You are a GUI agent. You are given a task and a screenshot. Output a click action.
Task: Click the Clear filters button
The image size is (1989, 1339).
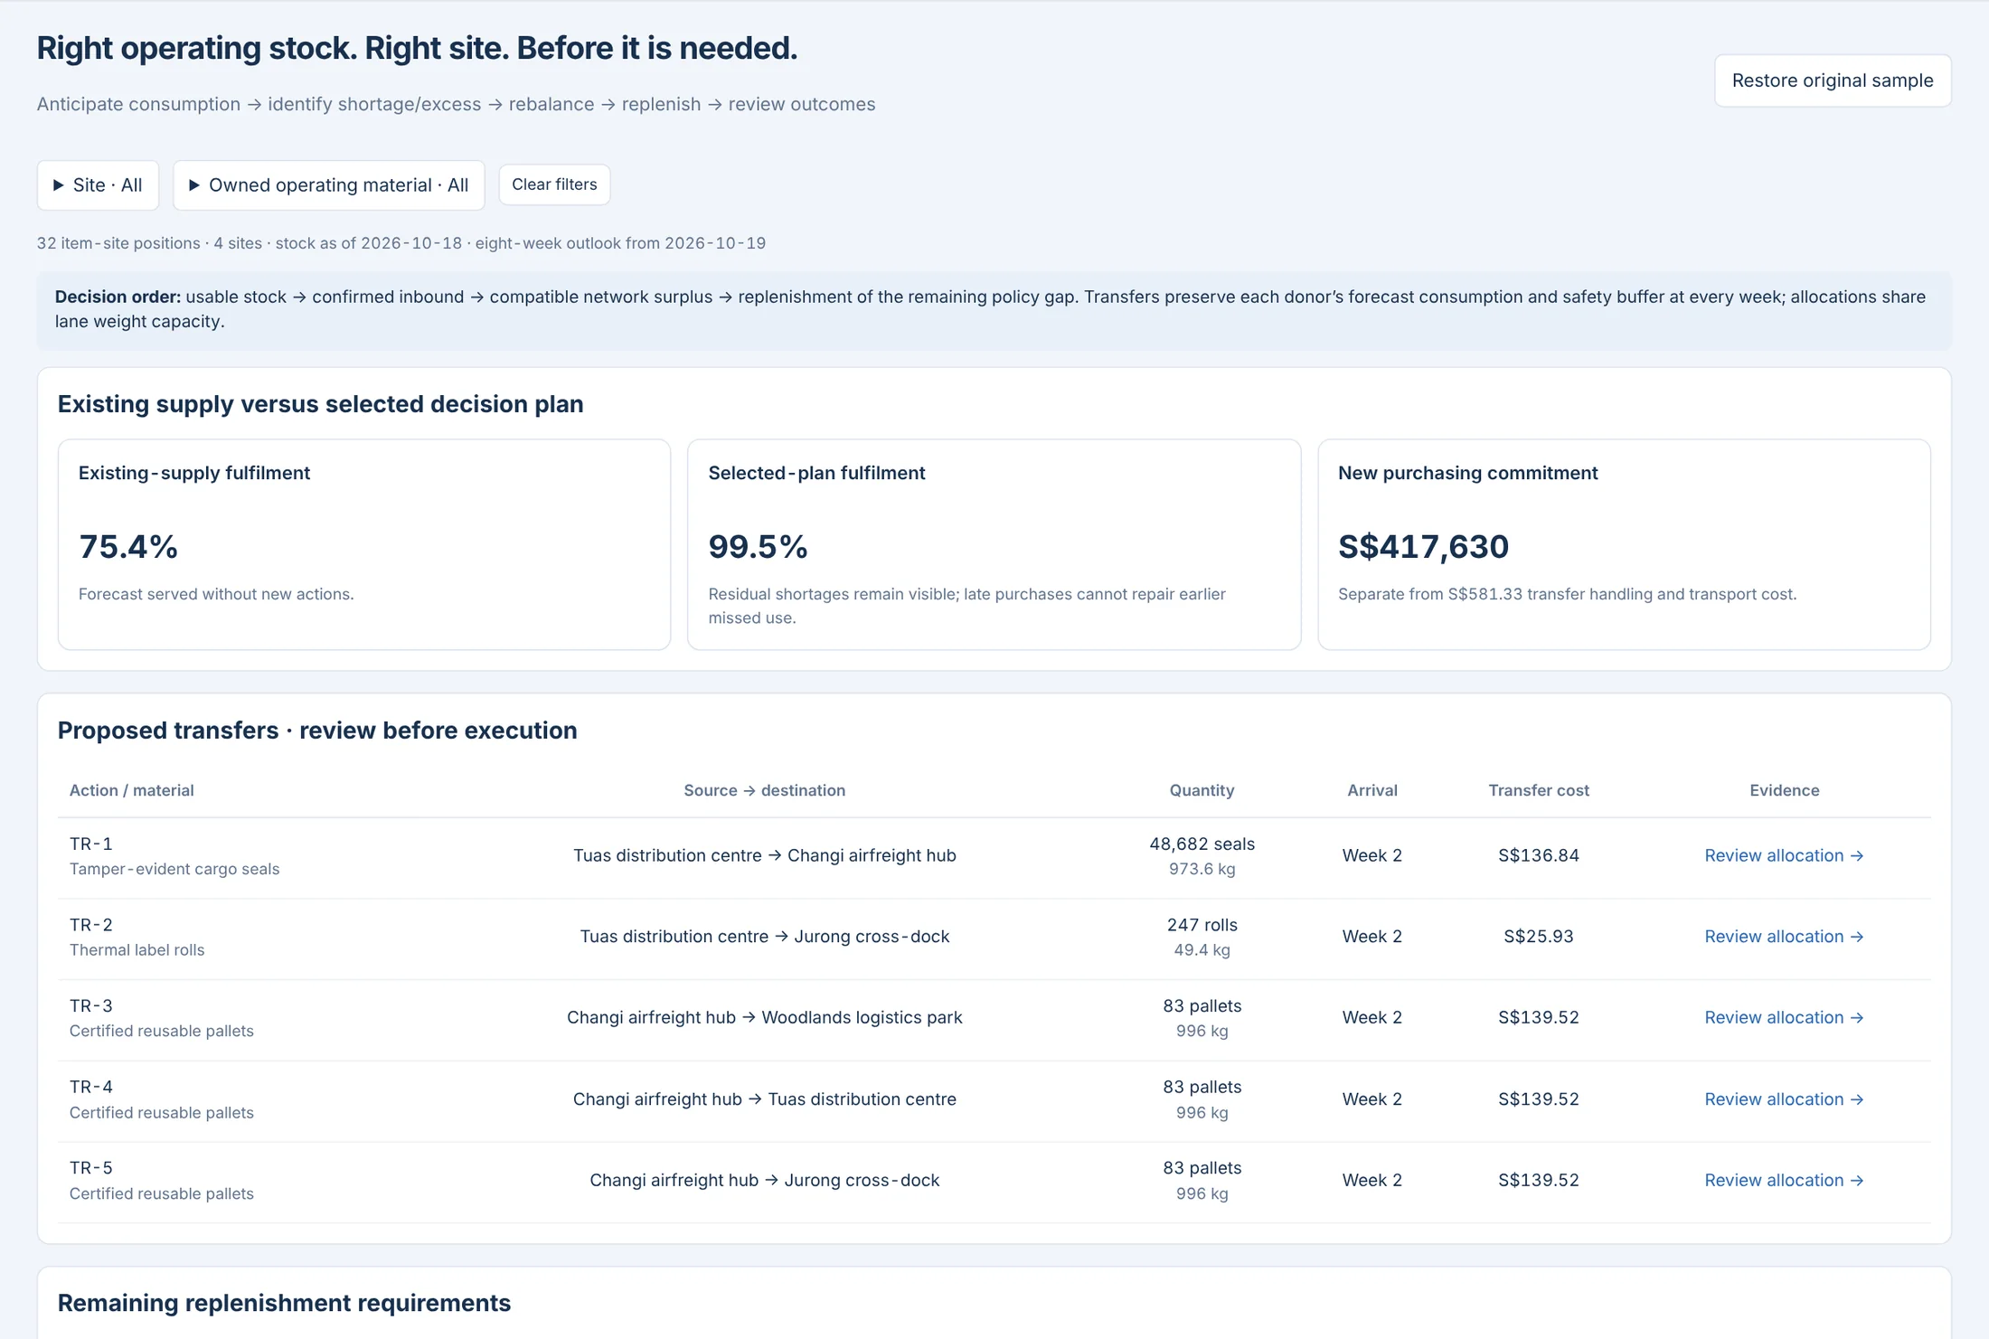[554, 184]
